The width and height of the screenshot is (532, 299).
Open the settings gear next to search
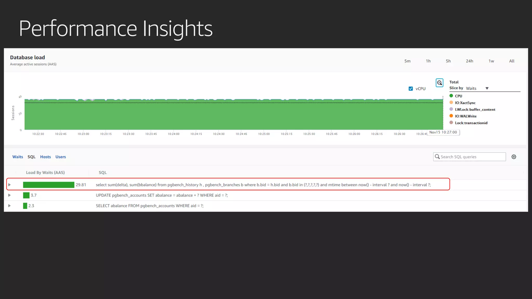click(514, 157)
